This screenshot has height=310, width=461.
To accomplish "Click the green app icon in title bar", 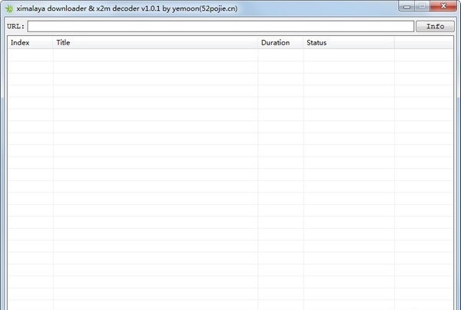I will coord(8,8).
